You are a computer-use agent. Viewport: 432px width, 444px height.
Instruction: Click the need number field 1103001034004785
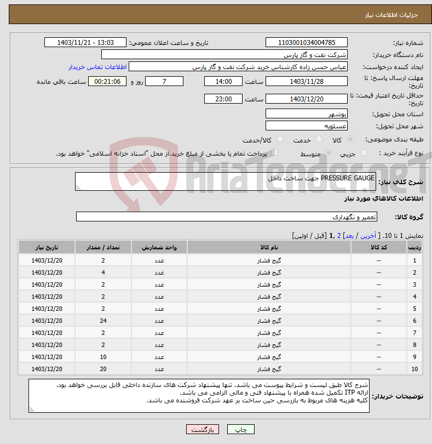point(307,42)
